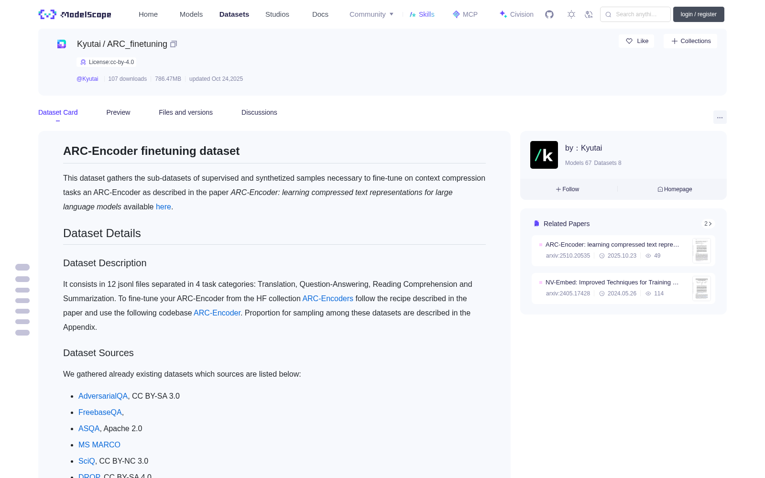The image size is (765, 478).
Task: Open the three-dots more options button
Action: pyautogui.click(x=720, y=117)
